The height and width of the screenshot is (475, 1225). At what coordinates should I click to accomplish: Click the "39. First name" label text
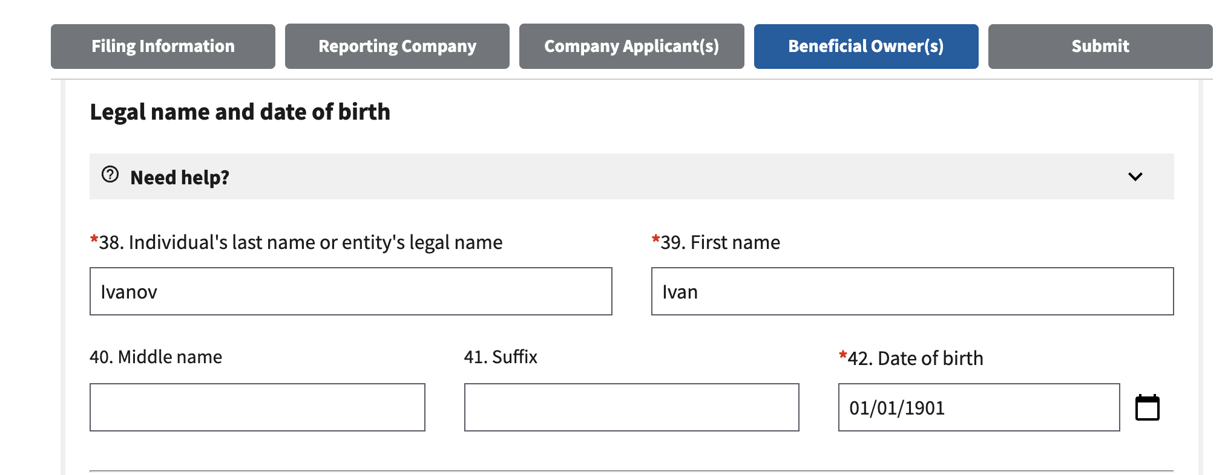pyautogui.click(x=720, y=242)
